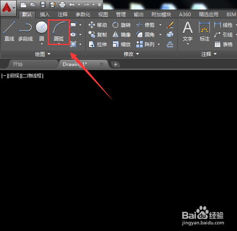Viewport: 237px width, 231px height.
Task: Select the Polyline (多段线) tool
Action: [25, 32]
